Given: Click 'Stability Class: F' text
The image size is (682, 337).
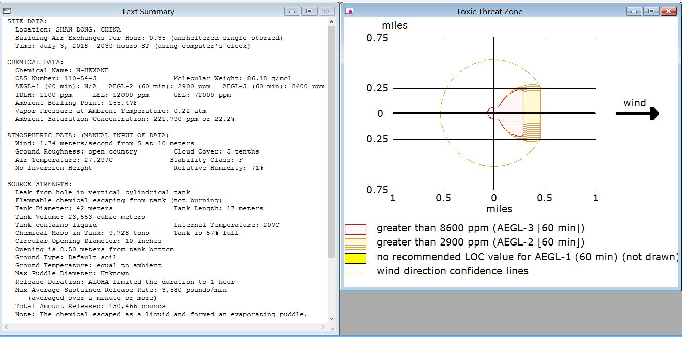Looking at the screenshot, I should 206,160.
